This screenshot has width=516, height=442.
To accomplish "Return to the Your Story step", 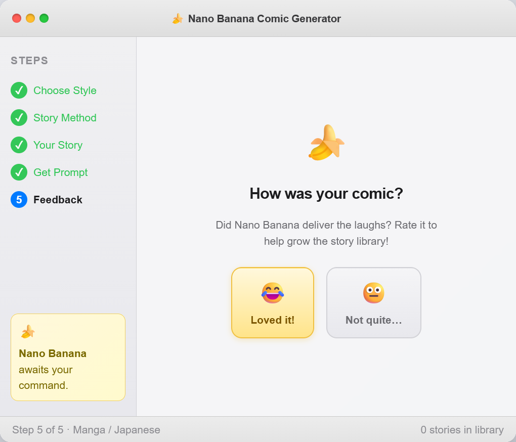I will (x=58, y=145).
